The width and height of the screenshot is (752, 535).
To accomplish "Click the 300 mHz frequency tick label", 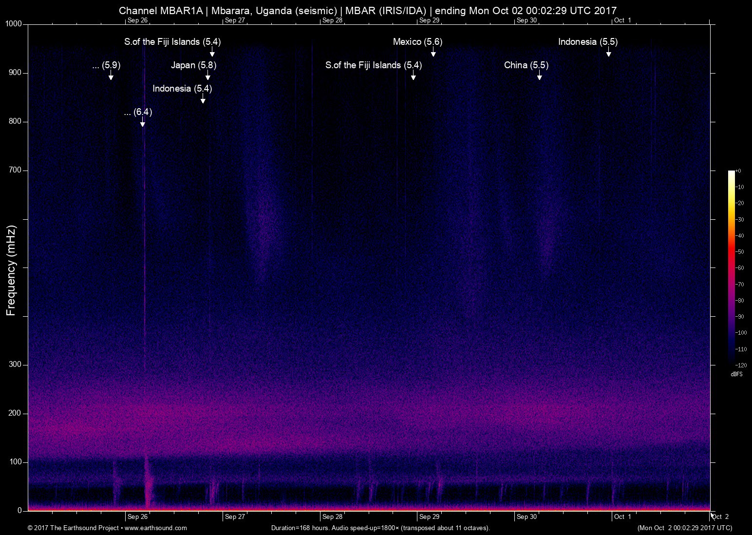I will coord(16,363).
